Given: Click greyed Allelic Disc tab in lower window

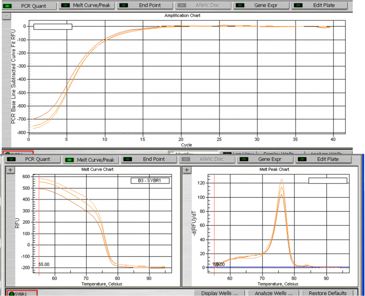Looking at the screenshot, I should [x=207, y=159].
